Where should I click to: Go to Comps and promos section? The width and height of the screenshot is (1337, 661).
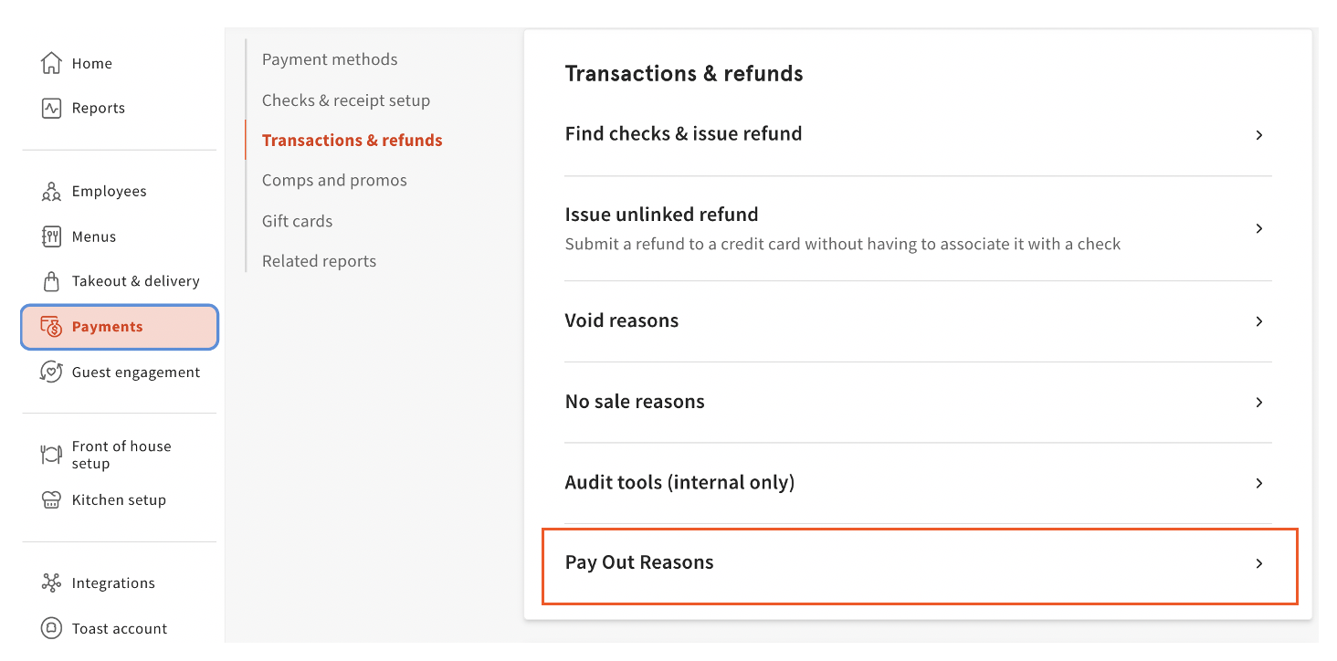(x=334, y=180)
